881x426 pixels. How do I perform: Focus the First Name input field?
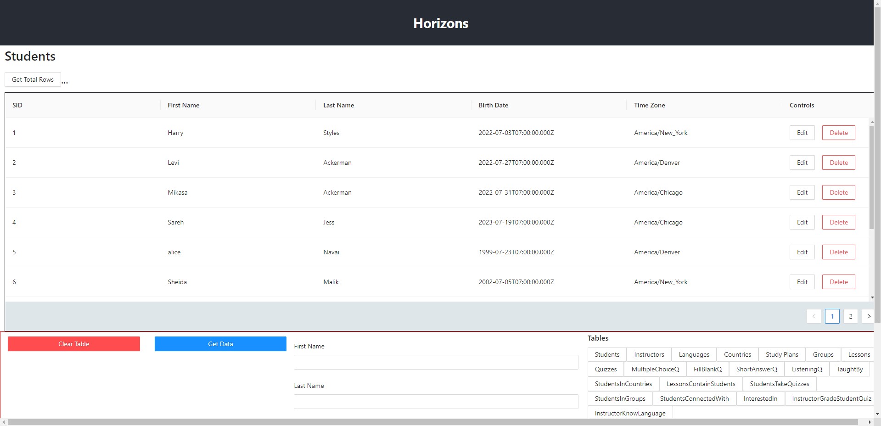(x=436, y=362)
